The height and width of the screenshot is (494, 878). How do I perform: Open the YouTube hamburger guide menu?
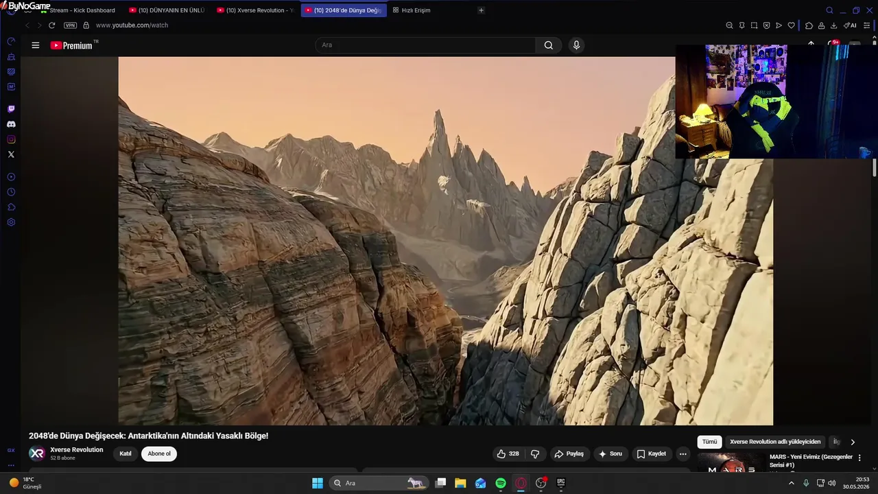click(36, 45)
